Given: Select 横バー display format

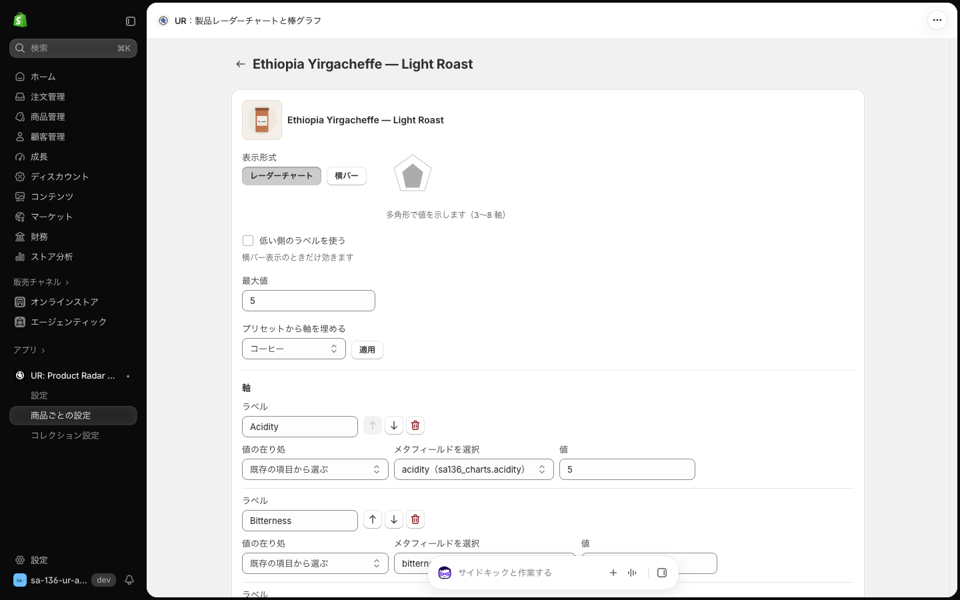Looking at the screenshot, I should (347, 176).
